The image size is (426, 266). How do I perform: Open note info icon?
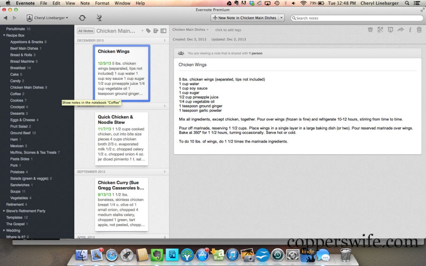410,30
